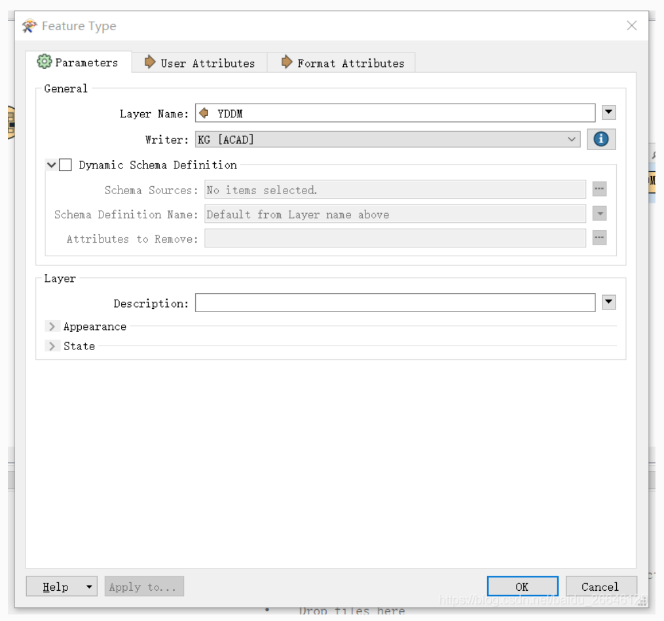Click the Apply to... button
The image size is (664, 621).
pos(144,587)
